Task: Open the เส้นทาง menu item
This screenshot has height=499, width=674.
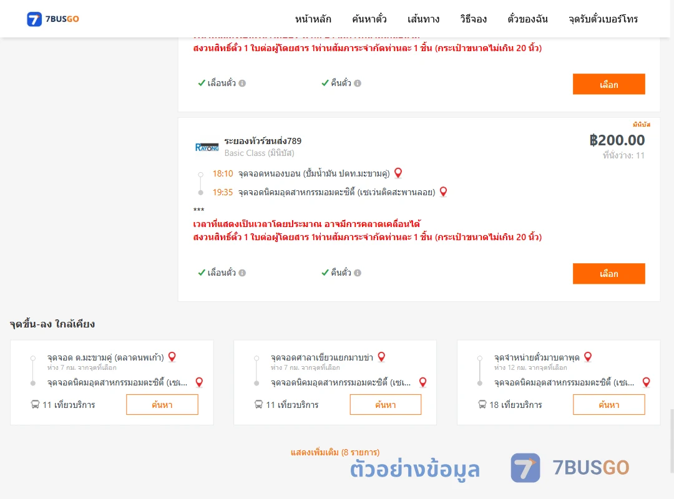Action: click(423, 19)
